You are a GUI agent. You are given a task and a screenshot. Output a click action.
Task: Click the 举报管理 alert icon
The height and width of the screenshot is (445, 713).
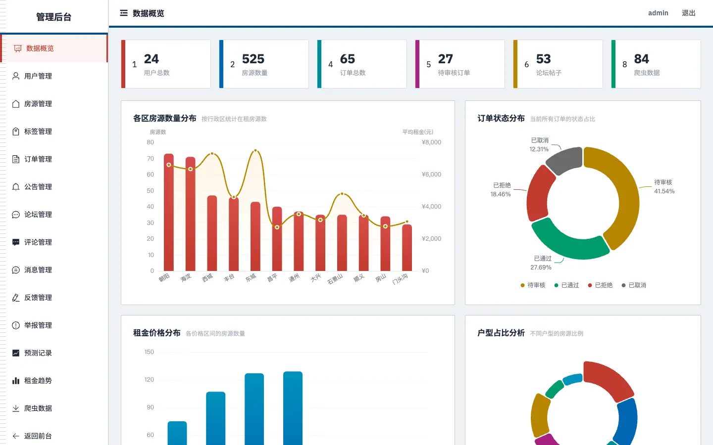[16, 325]
